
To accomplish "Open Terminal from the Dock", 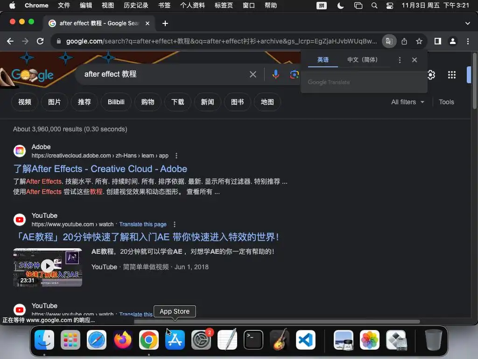I will coord(253,340).
